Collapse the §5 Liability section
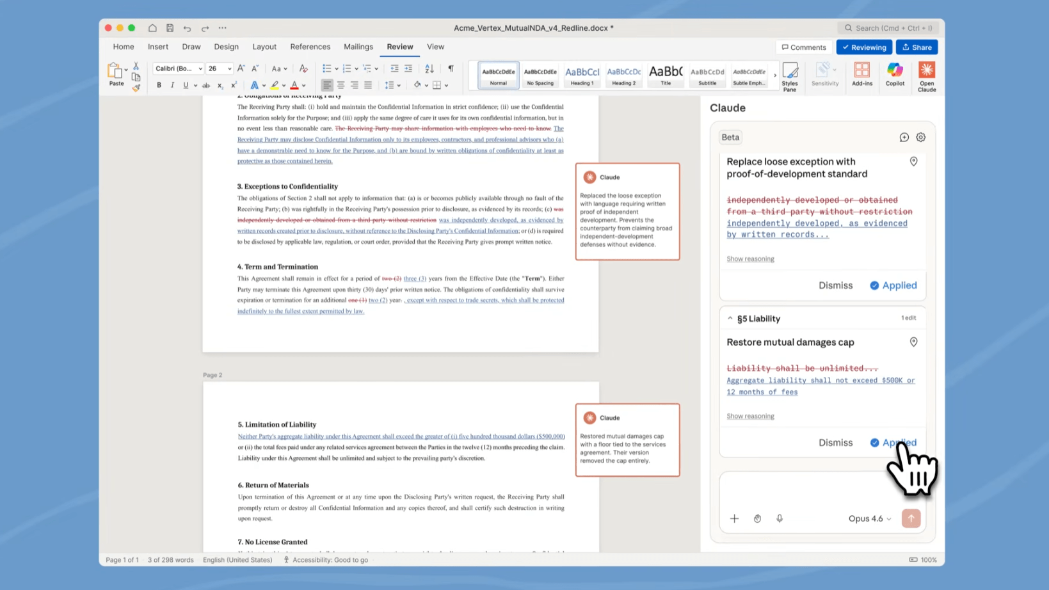 click(730, 318)
